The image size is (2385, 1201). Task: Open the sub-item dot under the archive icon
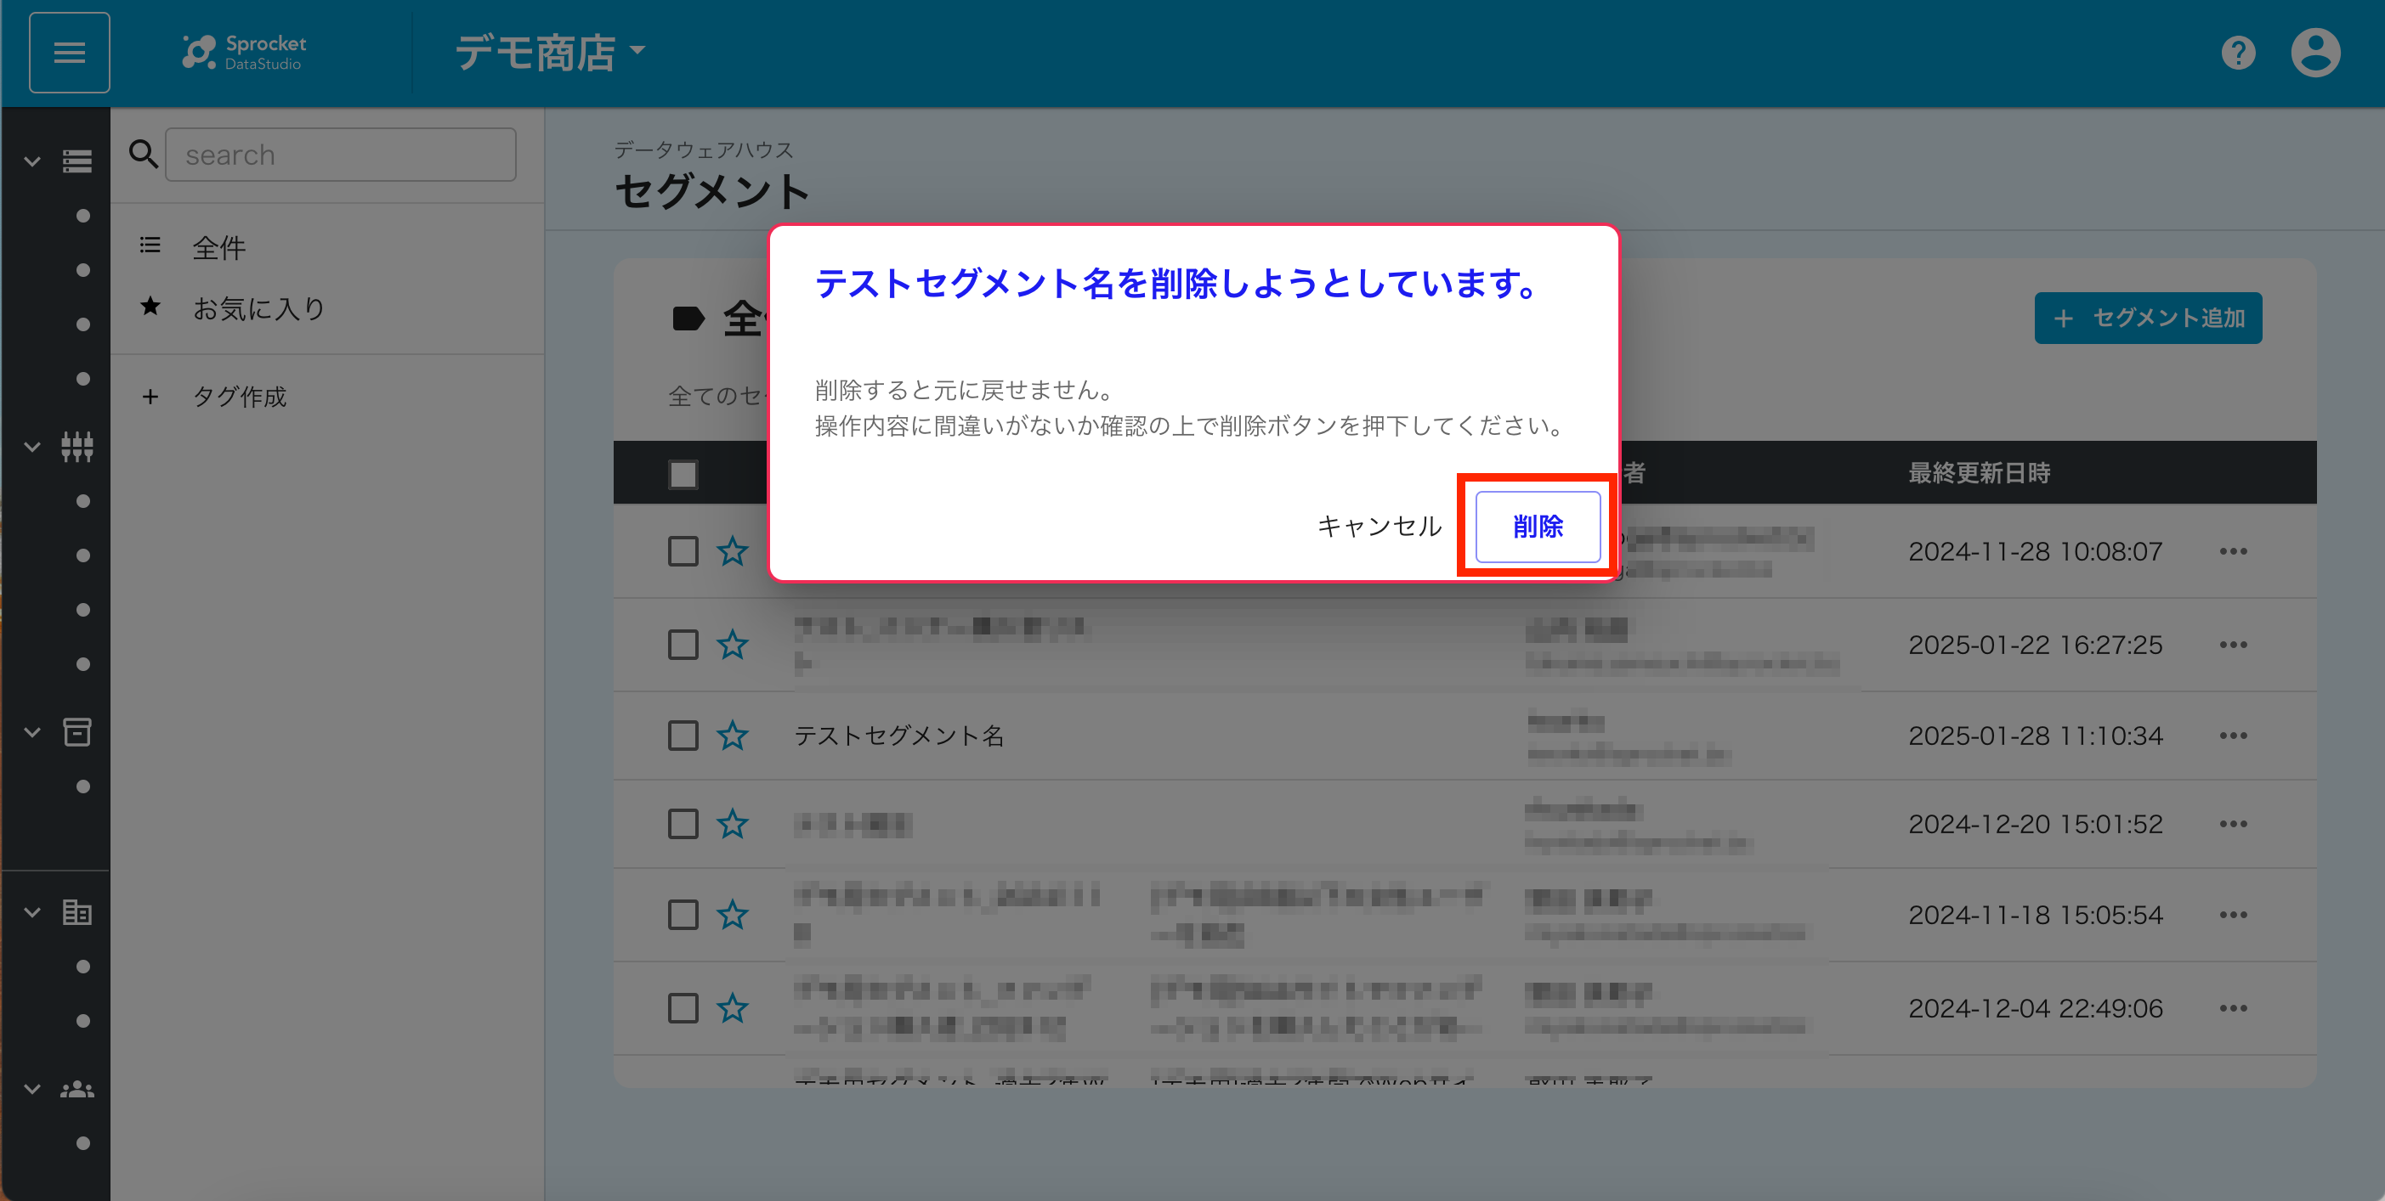click(x=83, y=787)
